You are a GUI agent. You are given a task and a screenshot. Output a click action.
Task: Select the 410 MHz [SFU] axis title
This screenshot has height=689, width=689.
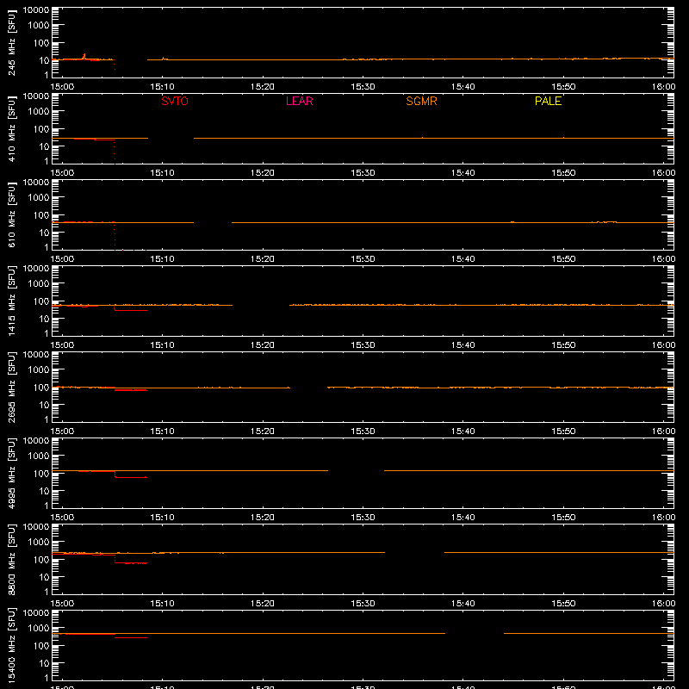pos(11,128)
